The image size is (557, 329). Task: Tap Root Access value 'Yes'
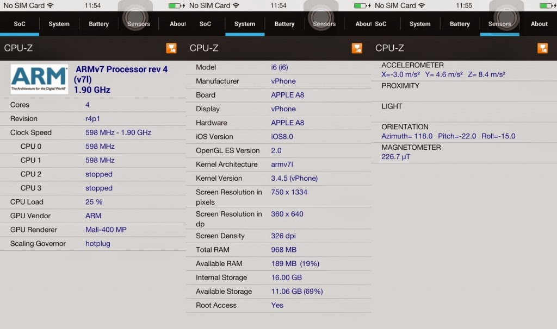[x=277, y=305]
